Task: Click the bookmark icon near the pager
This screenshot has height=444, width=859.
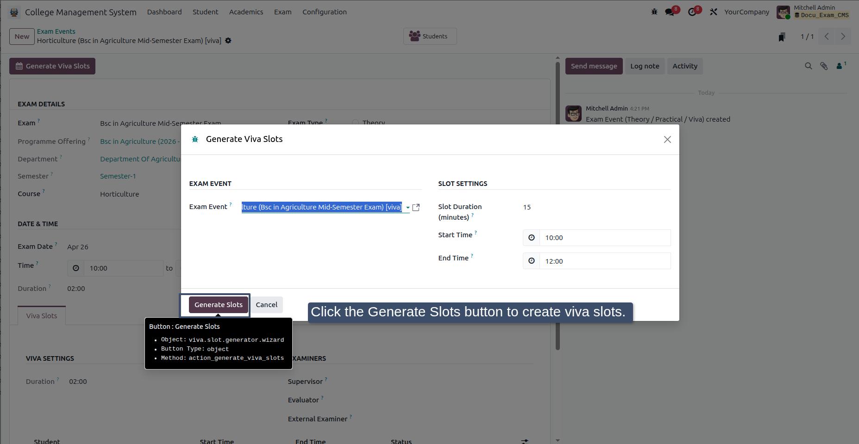Action: click(782, 37)
